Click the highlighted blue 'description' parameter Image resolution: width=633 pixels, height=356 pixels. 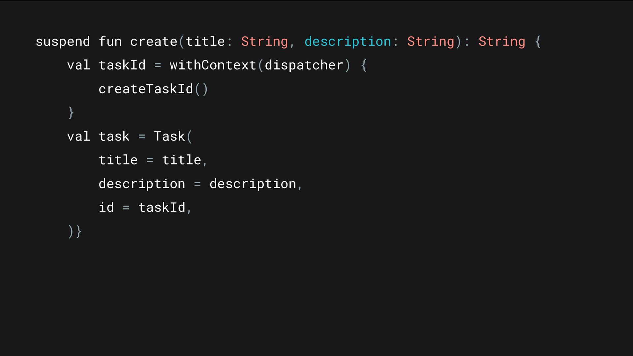pyautogui.click(x=347, y=42)
